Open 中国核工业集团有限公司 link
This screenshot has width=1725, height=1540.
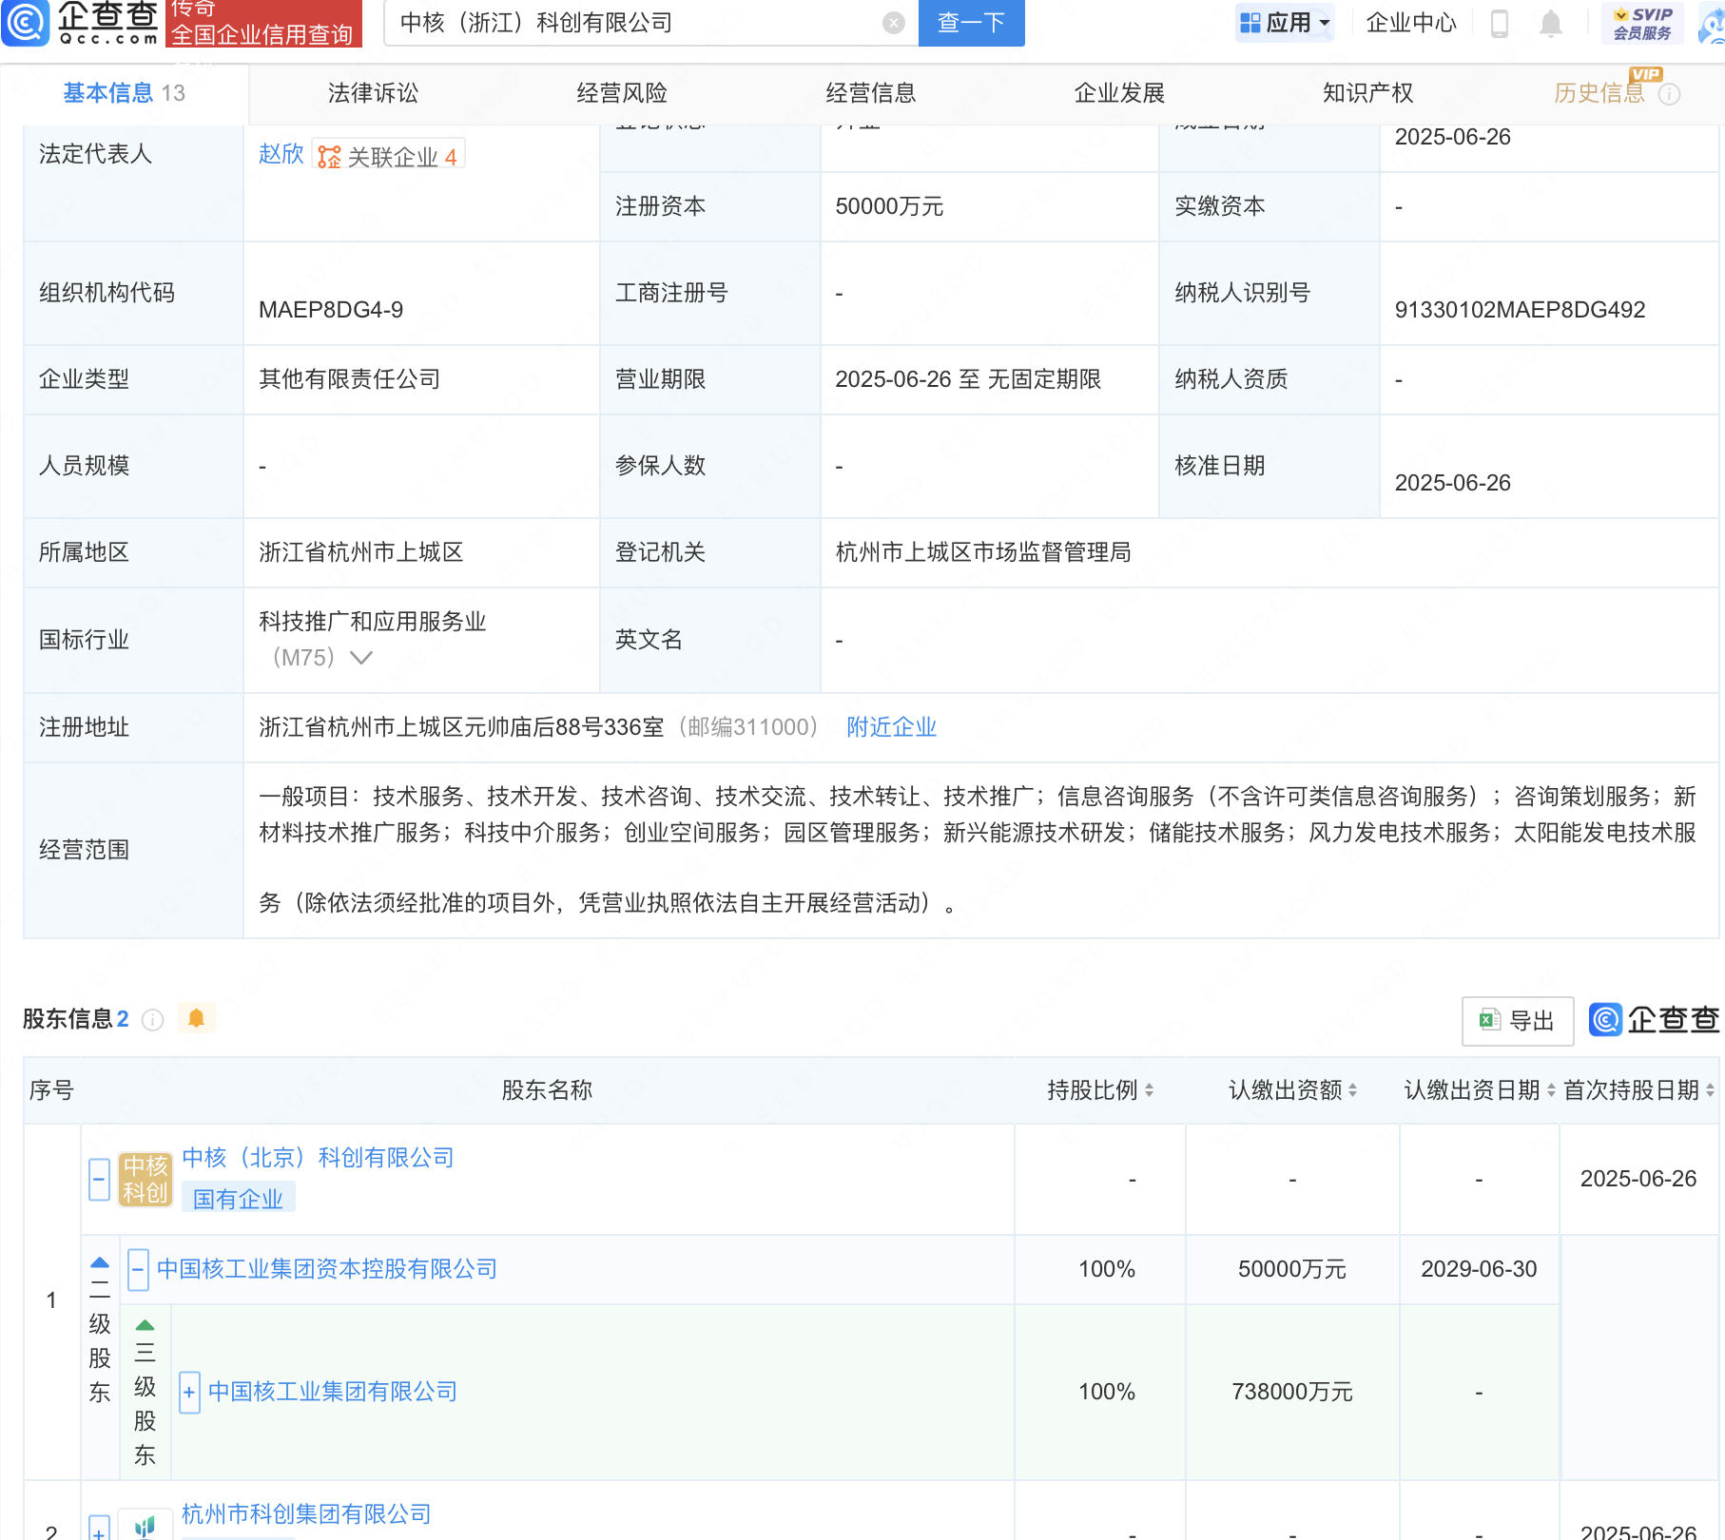(x=333, y=1392)
